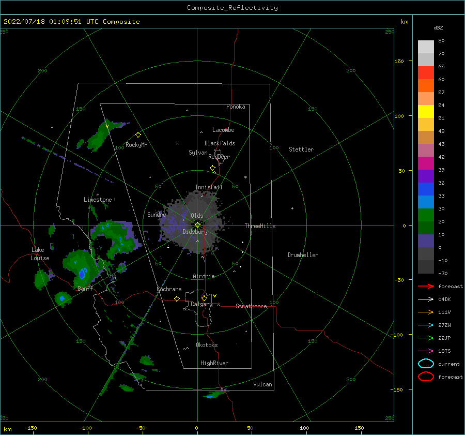
Task: Select the yellow V marker on northwest storm cell
Action: click(107, 127)
